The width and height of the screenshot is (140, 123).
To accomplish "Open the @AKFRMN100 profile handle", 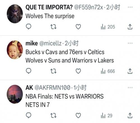I will pyautogui.click(x=52, y=88).
